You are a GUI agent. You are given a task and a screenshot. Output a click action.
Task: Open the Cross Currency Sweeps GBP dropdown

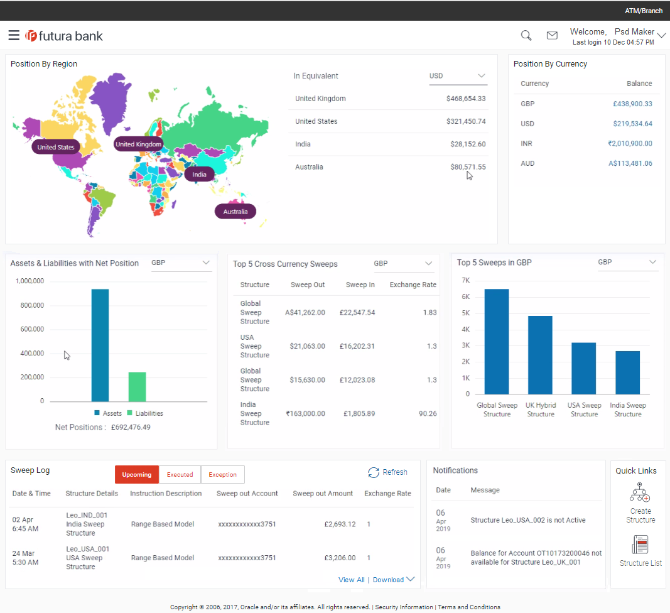click(404, 264)
